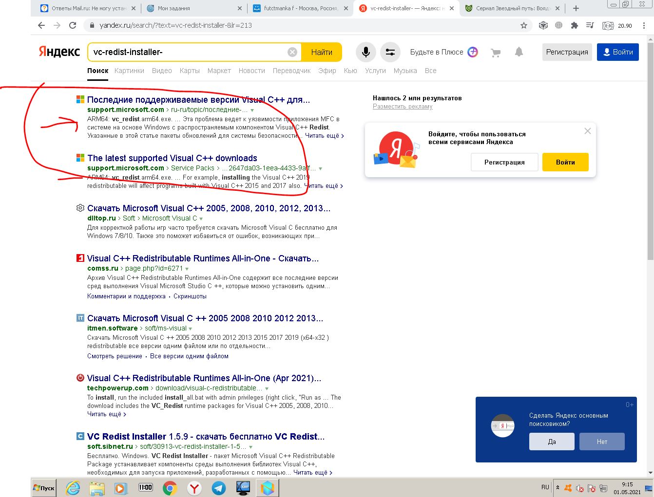The image size is (654, 497).
Task: Click the RU language indicator in tray
Action: point(545,487)
